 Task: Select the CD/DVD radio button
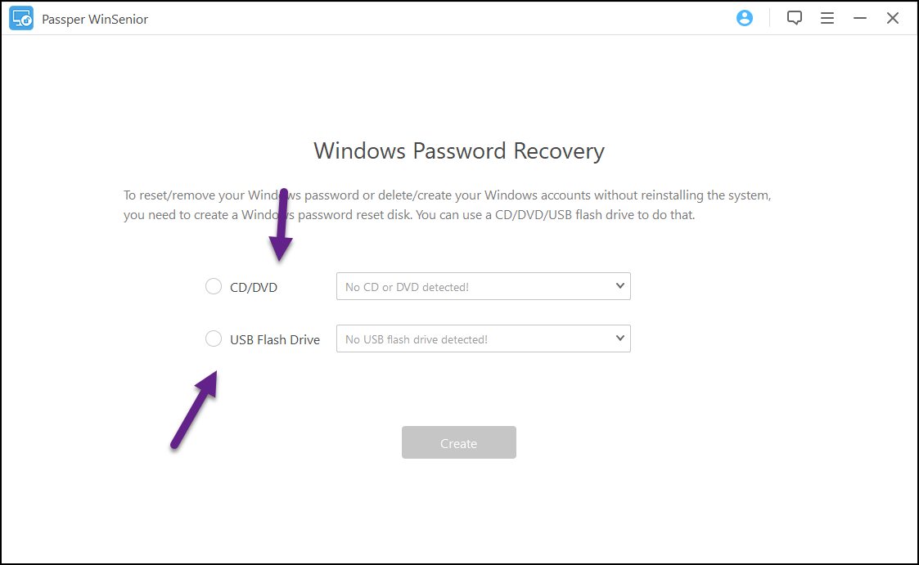click(214, 286)
